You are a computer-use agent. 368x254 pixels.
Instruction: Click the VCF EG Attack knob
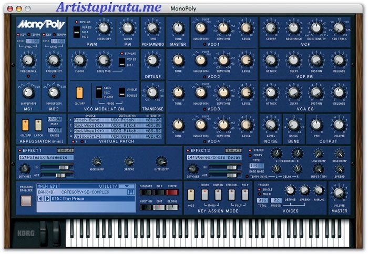click(x=271, y=60)
